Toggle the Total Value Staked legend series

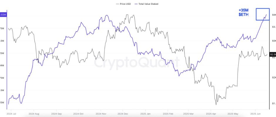click(149, 4)
